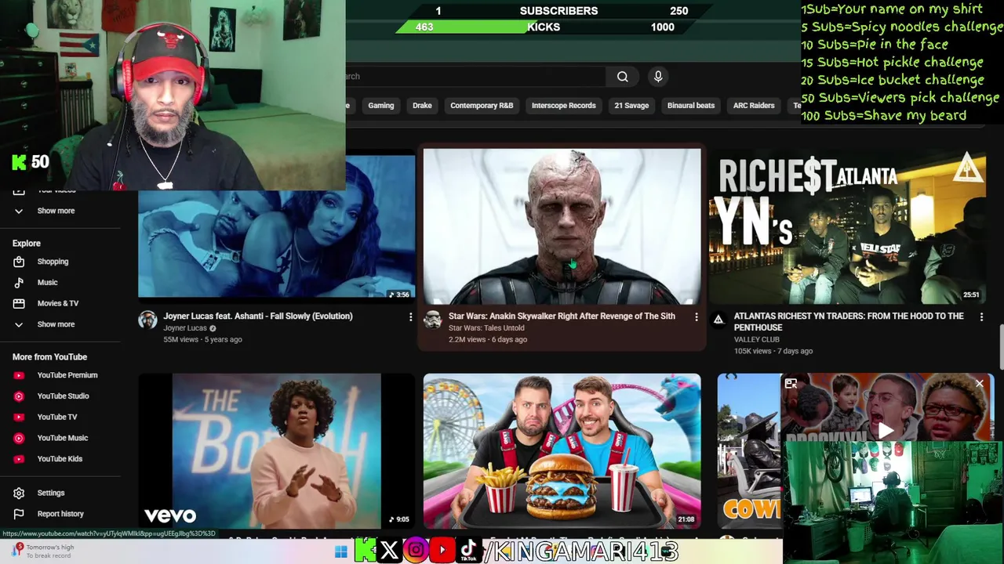Click the Windows Start button on the taskbar
Viewport: 1004px width, 564px height.
(x=340, y=551)
